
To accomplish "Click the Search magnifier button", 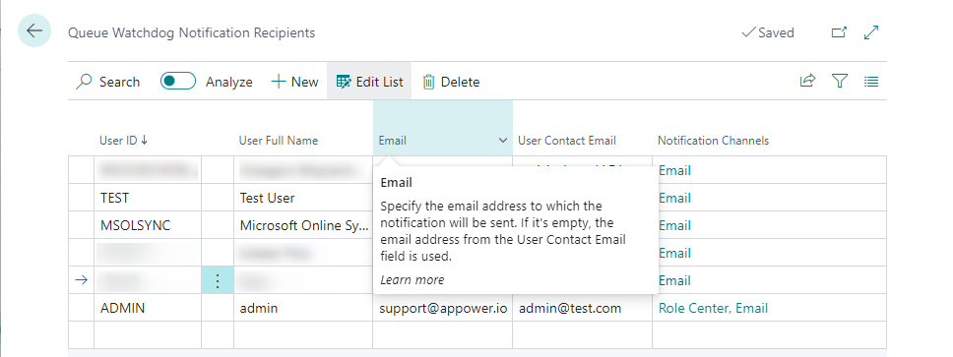I will coord(107,82).
